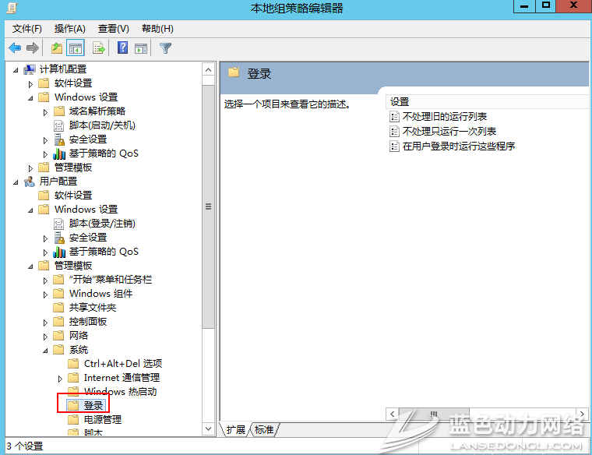The image size is (592, 455).
Task: Open the 文件(F) menu
Action: [x=27, y=29]
